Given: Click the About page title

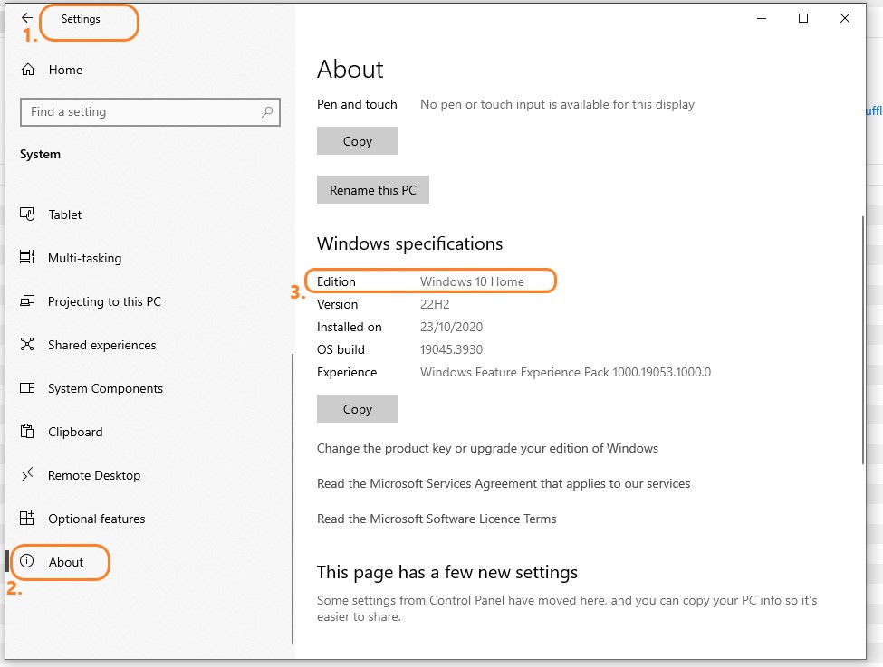Looking at the screenshot, I should pos(350,69).
